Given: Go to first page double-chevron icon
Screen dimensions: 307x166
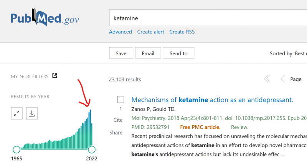Looking at the screenshot, I should 267,79.
